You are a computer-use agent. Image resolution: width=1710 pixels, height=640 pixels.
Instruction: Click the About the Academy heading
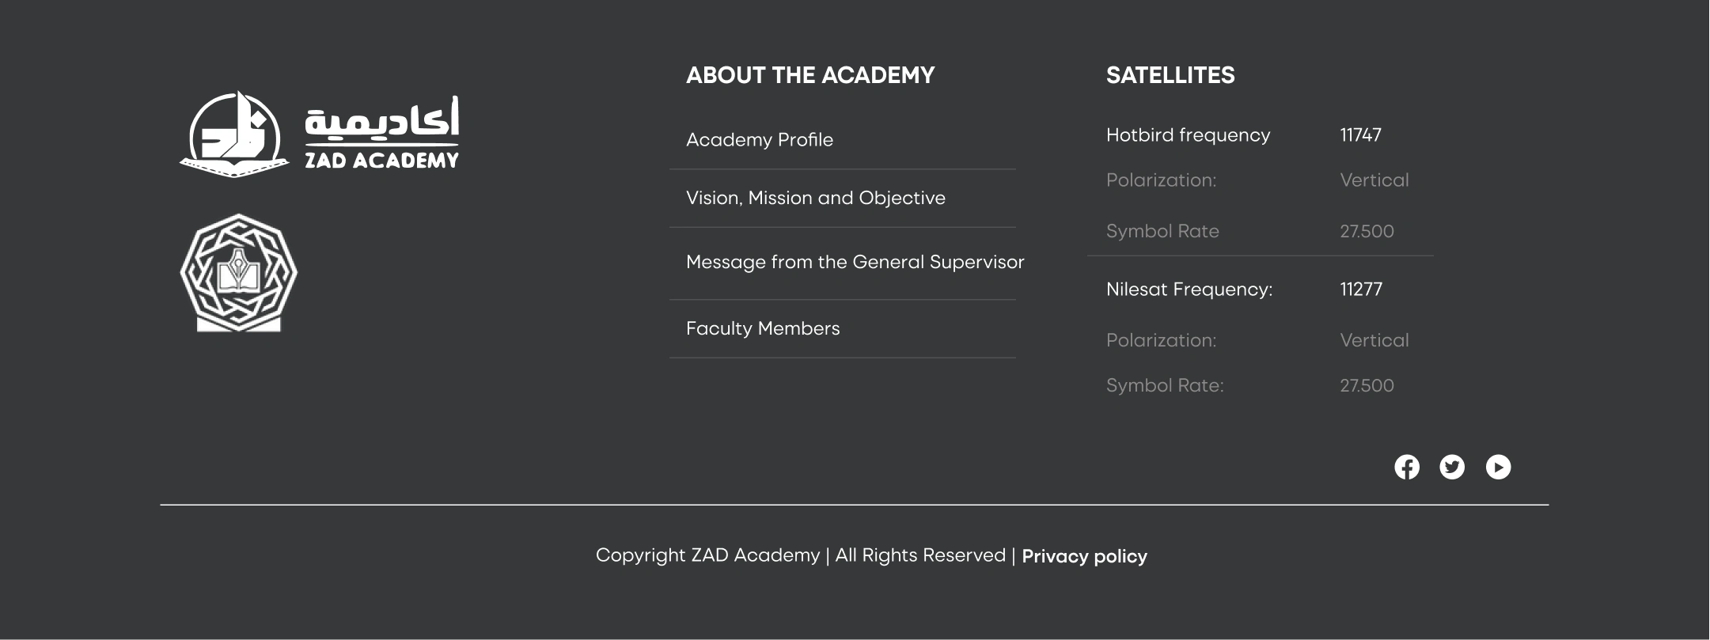point(810,75)
